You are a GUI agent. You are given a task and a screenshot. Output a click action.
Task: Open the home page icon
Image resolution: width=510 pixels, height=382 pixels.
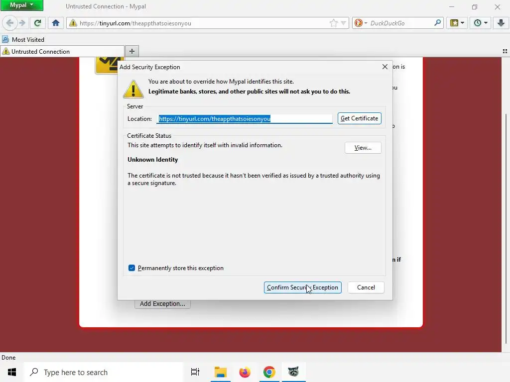56,23
